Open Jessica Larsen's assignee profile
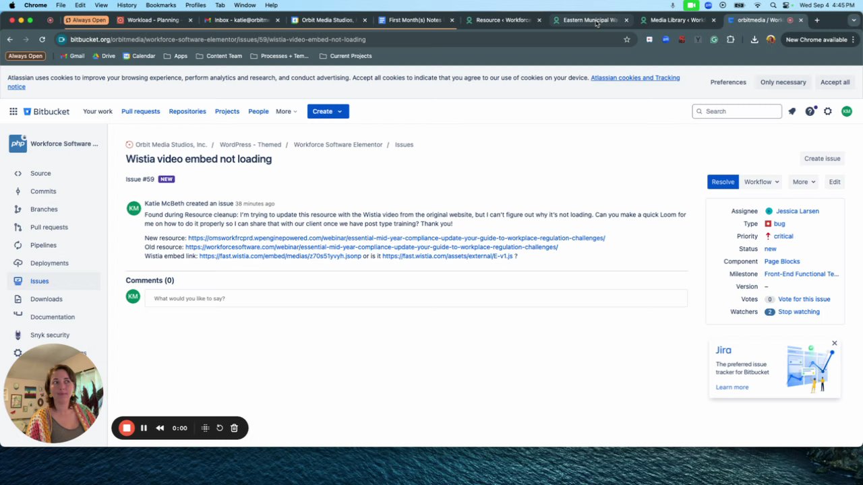Screen dimensions: 863x485 point(797,211)
